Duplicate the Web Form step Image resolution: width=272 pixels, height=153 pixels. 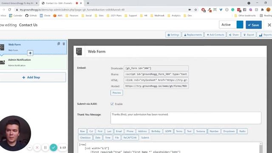[59, 44]
